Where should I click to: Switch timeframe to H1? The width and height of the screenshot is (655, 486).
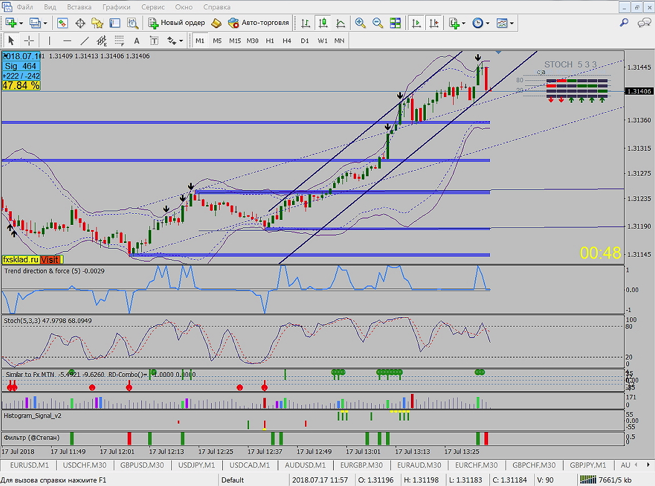(x=270, y=40)
